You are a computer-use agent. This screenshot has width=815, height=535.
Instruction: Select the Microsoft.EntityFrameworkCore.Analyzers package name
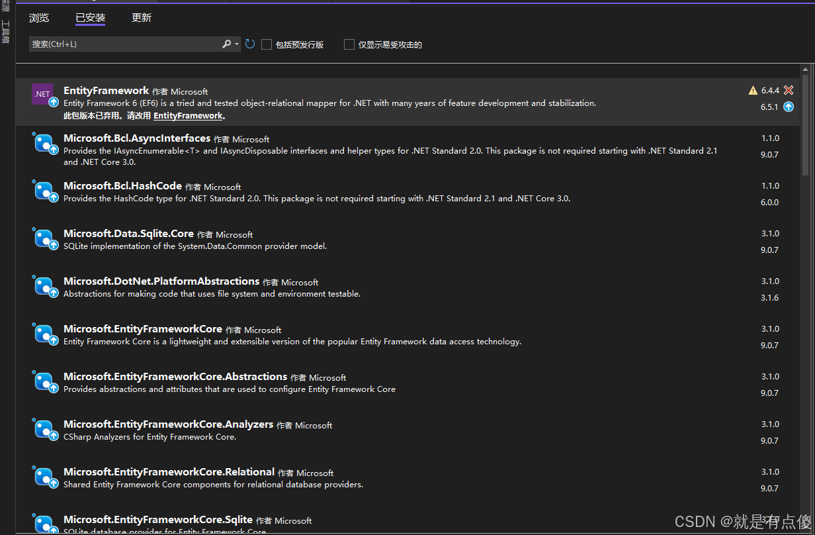168,424
